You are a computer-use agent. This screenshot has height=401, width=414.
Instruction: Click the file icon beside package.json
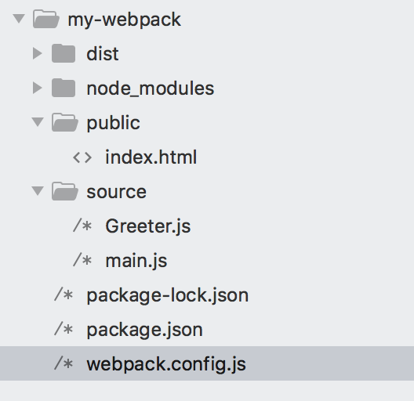pos(64,329)
